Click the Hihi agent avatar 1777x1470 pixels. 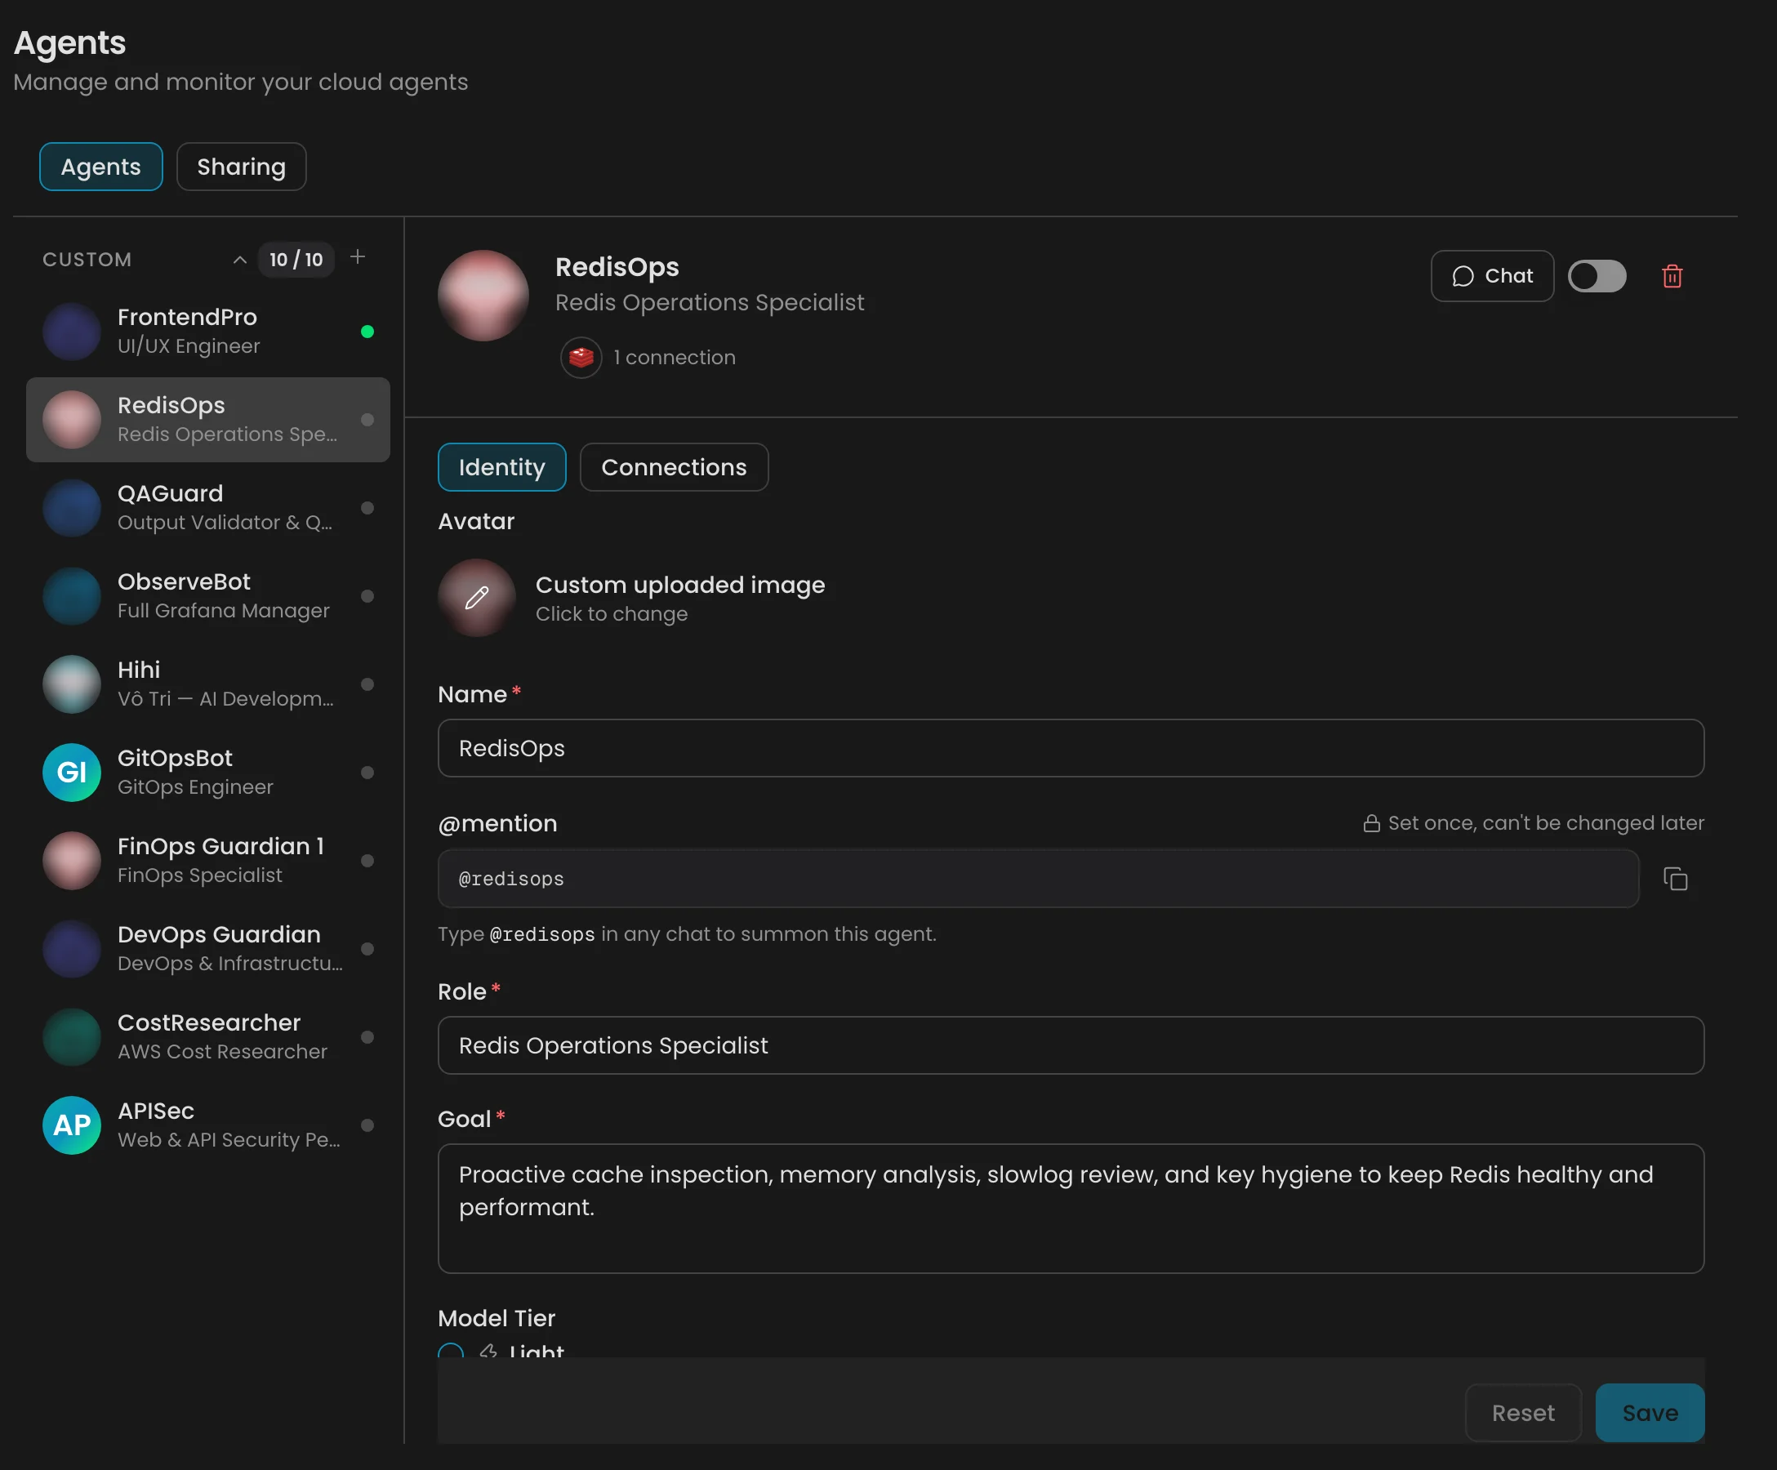tap(72, 684)
